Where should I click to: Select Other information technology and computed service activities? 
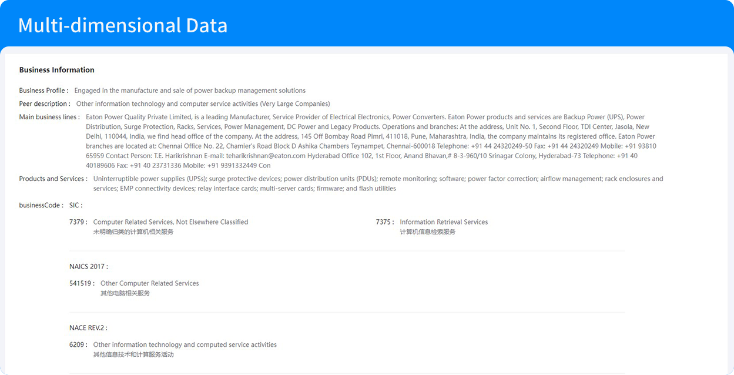(x=185, y=345)
